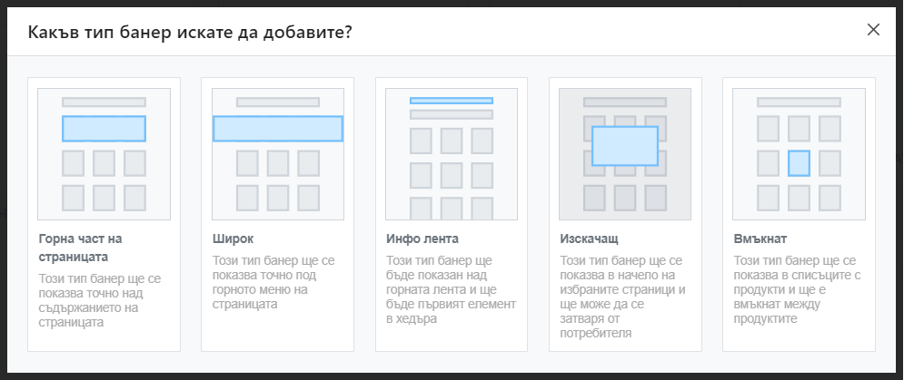Viewport: 904px width, 380px height.
Task: Click the blue popup rectangle in 'Изскачащ' preview
Action: pyautogui.click(x=625, y=146)
